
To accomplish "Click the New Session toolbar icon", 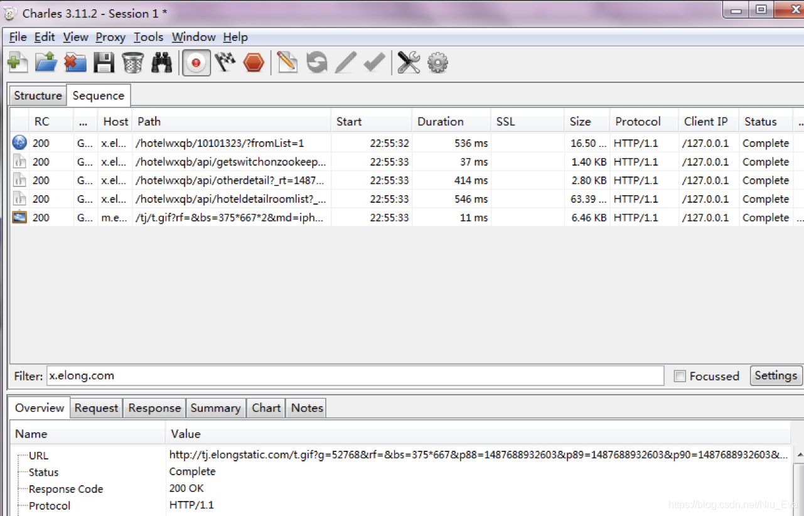I will coord(18,63).
